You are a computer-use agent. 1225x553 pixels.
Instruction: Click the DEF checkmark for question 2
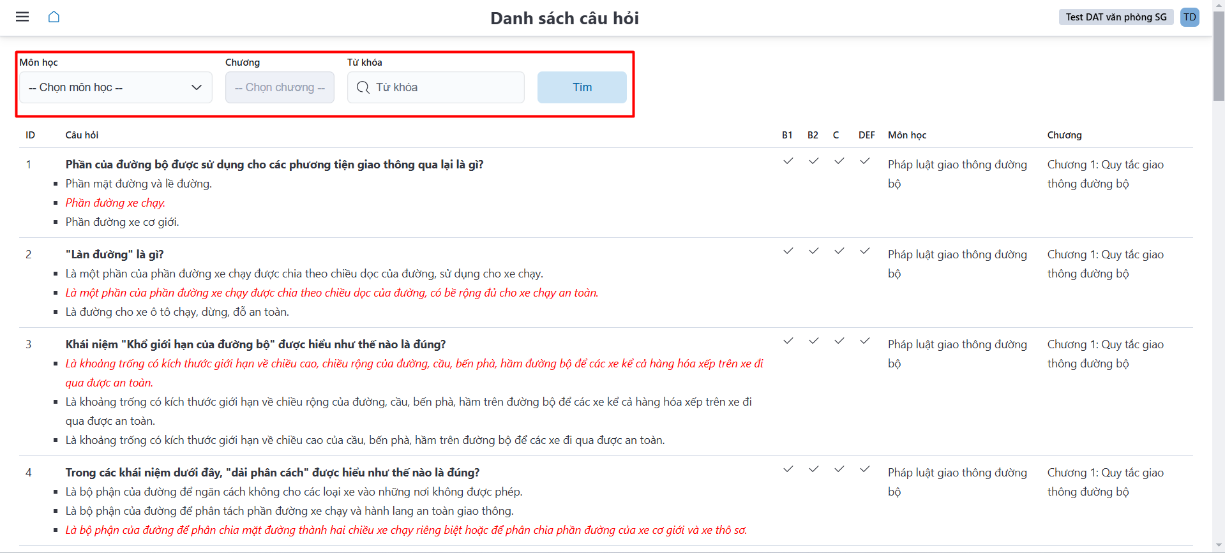(x=864, y=251)
